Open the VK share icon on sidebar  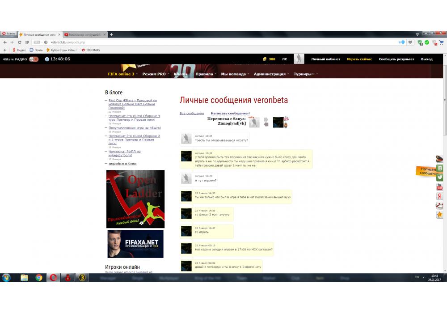439,168
